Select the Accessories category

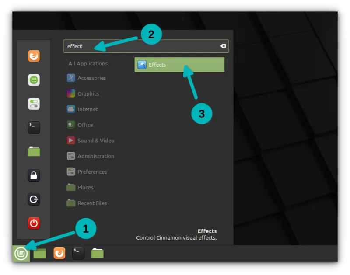point(92,78)
